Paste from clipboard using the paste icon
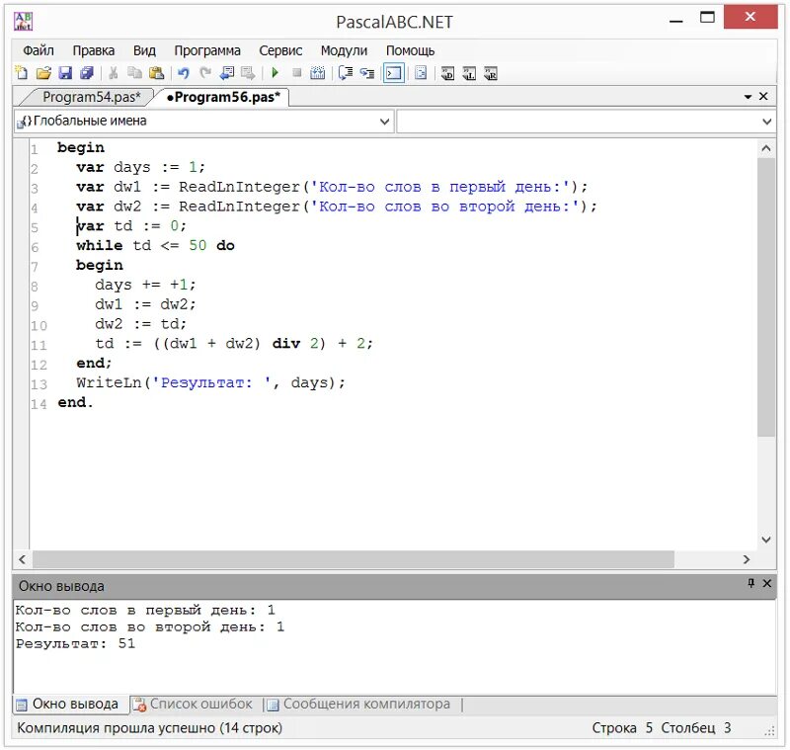Screen dimensions: 790x750 pos(156,73)
